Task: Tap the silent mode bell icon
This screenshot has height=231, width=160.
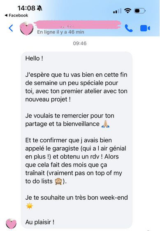Action: click(x=39, y=8)
